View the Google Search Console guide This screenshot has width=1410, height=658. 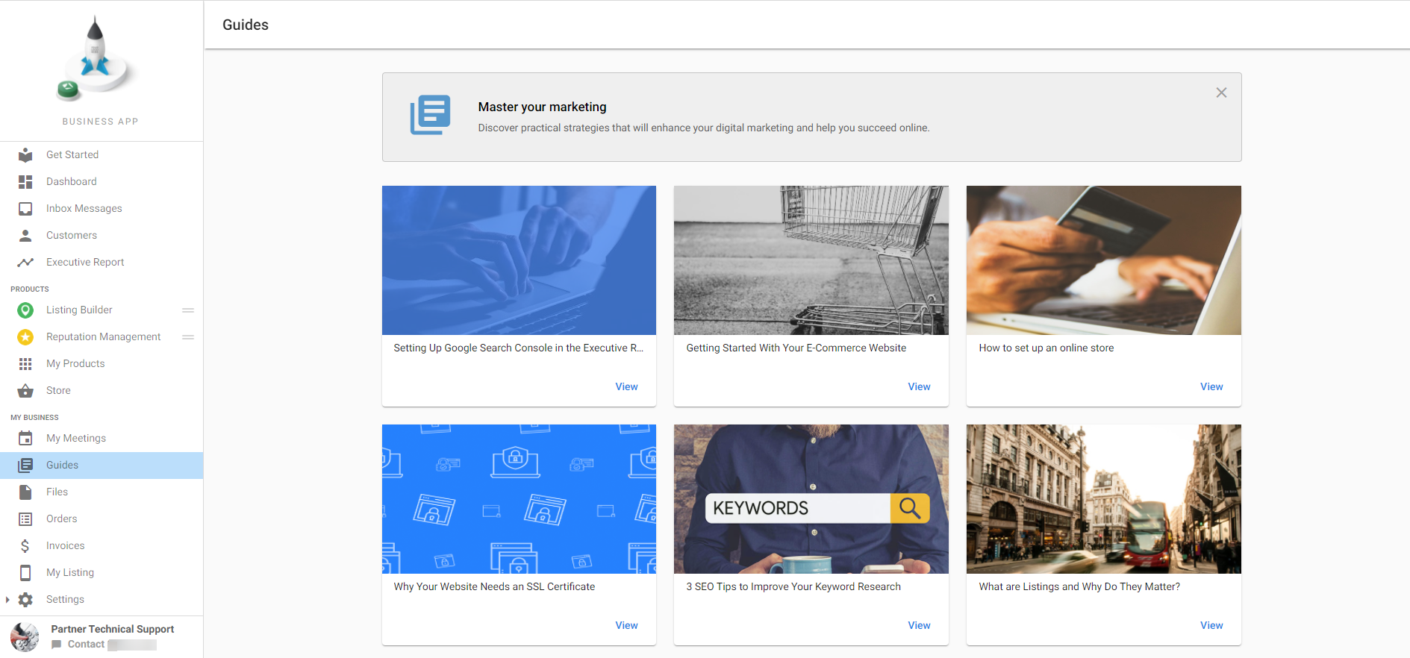[626, 386]
